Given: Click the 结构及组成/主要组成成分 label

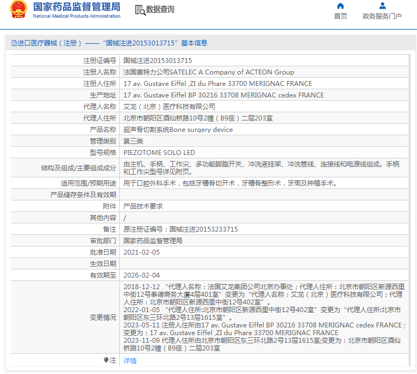Looking at the screenshot, I should point(78,168).
